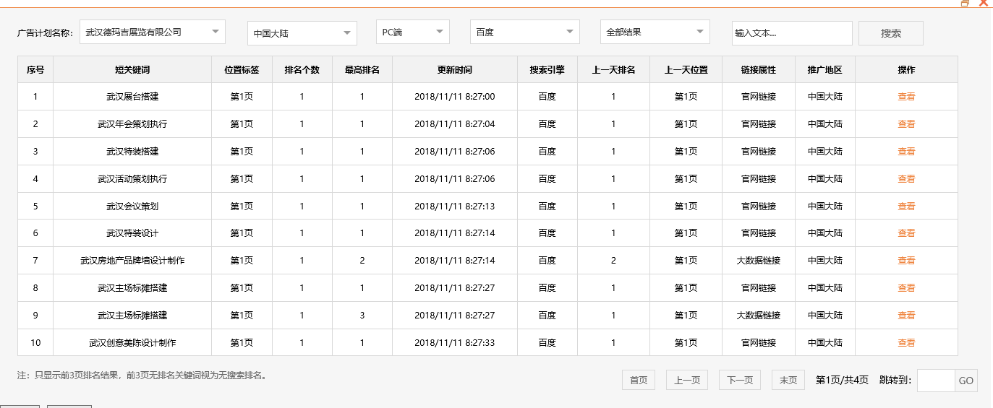Click the 第1页/共4页 page indicator
Image resolution: width=993 pixels, height=408 pixels.
pyautogui.click(x=842, y=381)
